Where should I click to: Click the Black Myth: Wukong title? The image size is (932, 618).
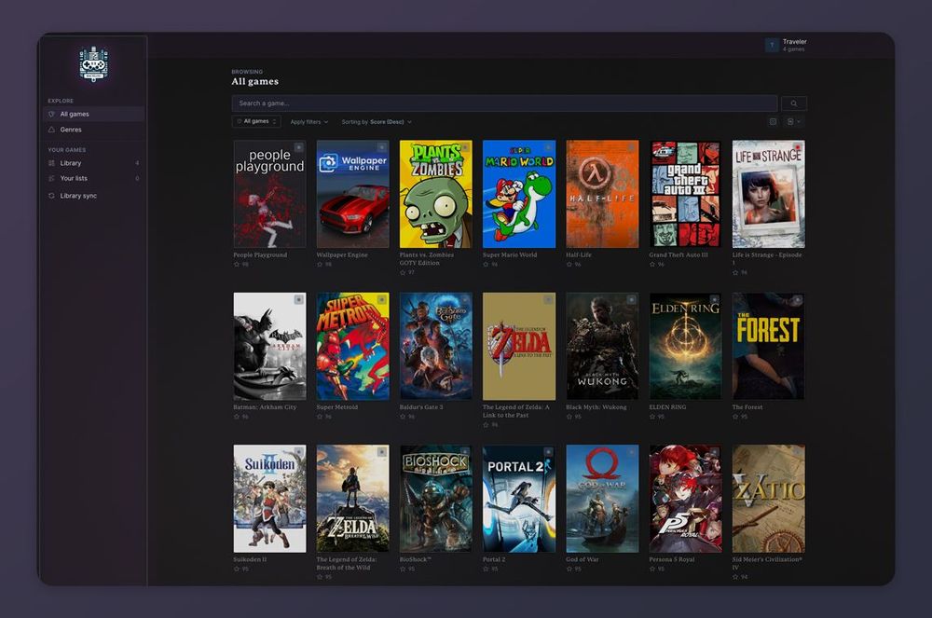click(596, 407)
